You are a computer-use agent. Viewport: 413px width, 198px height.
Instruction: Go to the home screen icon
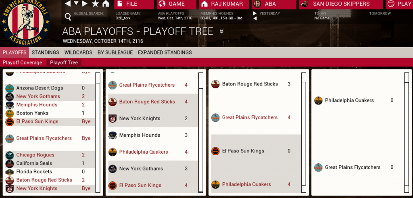point(106,4)
